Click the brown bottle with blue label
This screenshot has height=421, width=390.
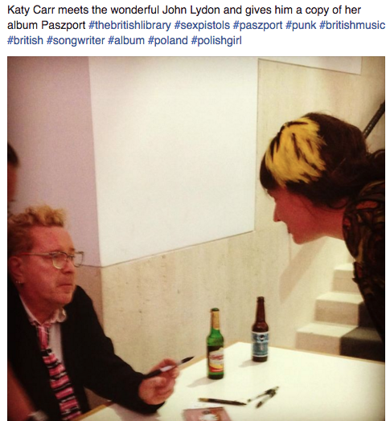[x=260, y=329]
